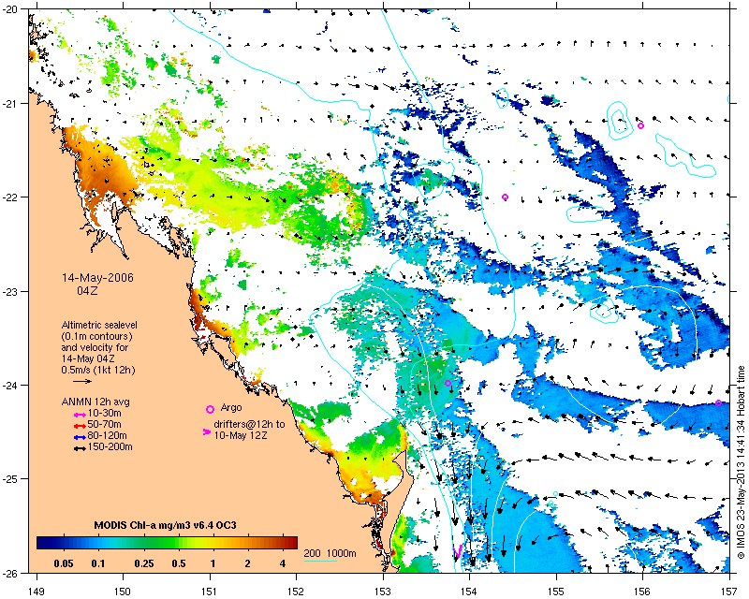Screen dimensions: 749x599
Task: Click the cyan depth contour legend line
Action: (320, 561)
